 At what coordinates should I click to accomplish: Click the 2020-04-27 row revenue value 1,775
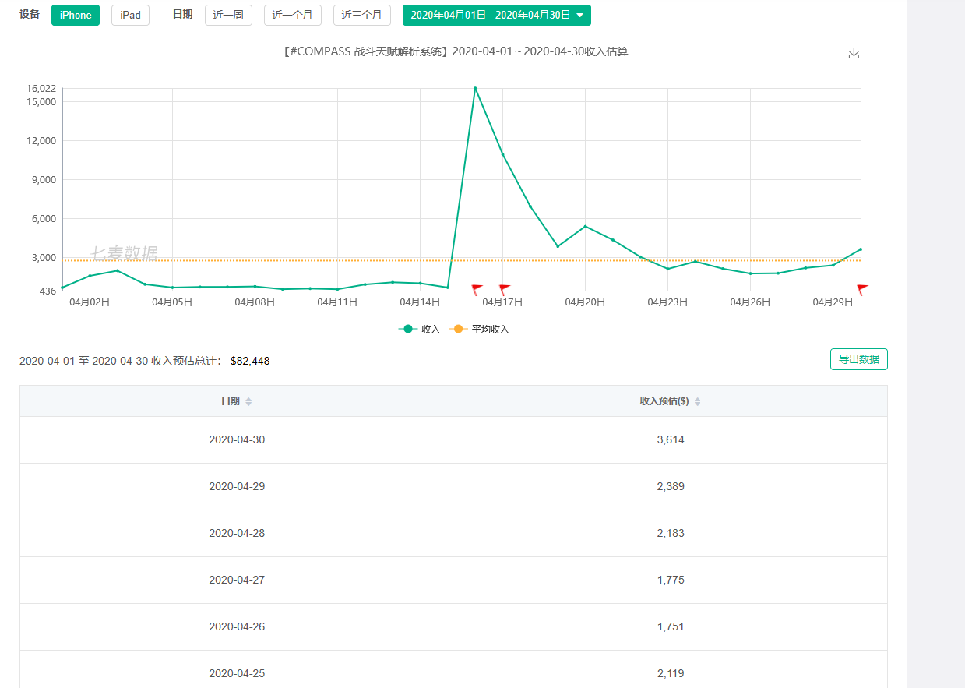tap(670, 580)
